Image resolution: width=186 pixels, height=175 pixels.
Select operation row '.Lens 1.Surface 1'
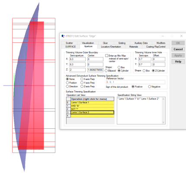point(92,102)
